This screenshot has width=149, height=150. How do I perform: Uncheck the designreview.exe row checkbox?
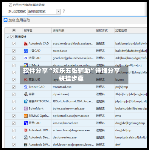click(14, 137)
